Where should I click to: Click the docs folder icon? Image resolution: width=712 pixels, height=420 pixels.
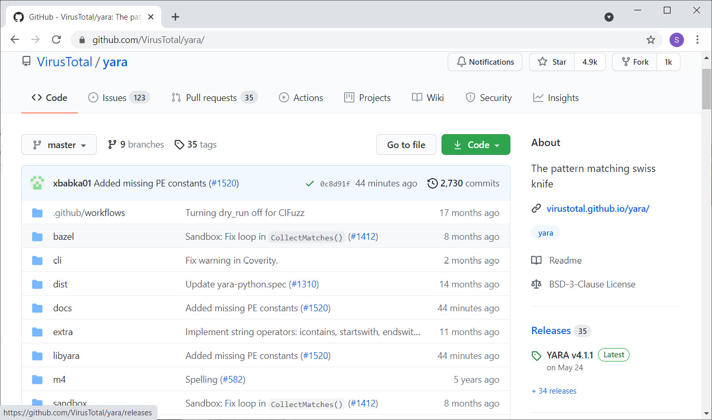click(x=37, y=308)
